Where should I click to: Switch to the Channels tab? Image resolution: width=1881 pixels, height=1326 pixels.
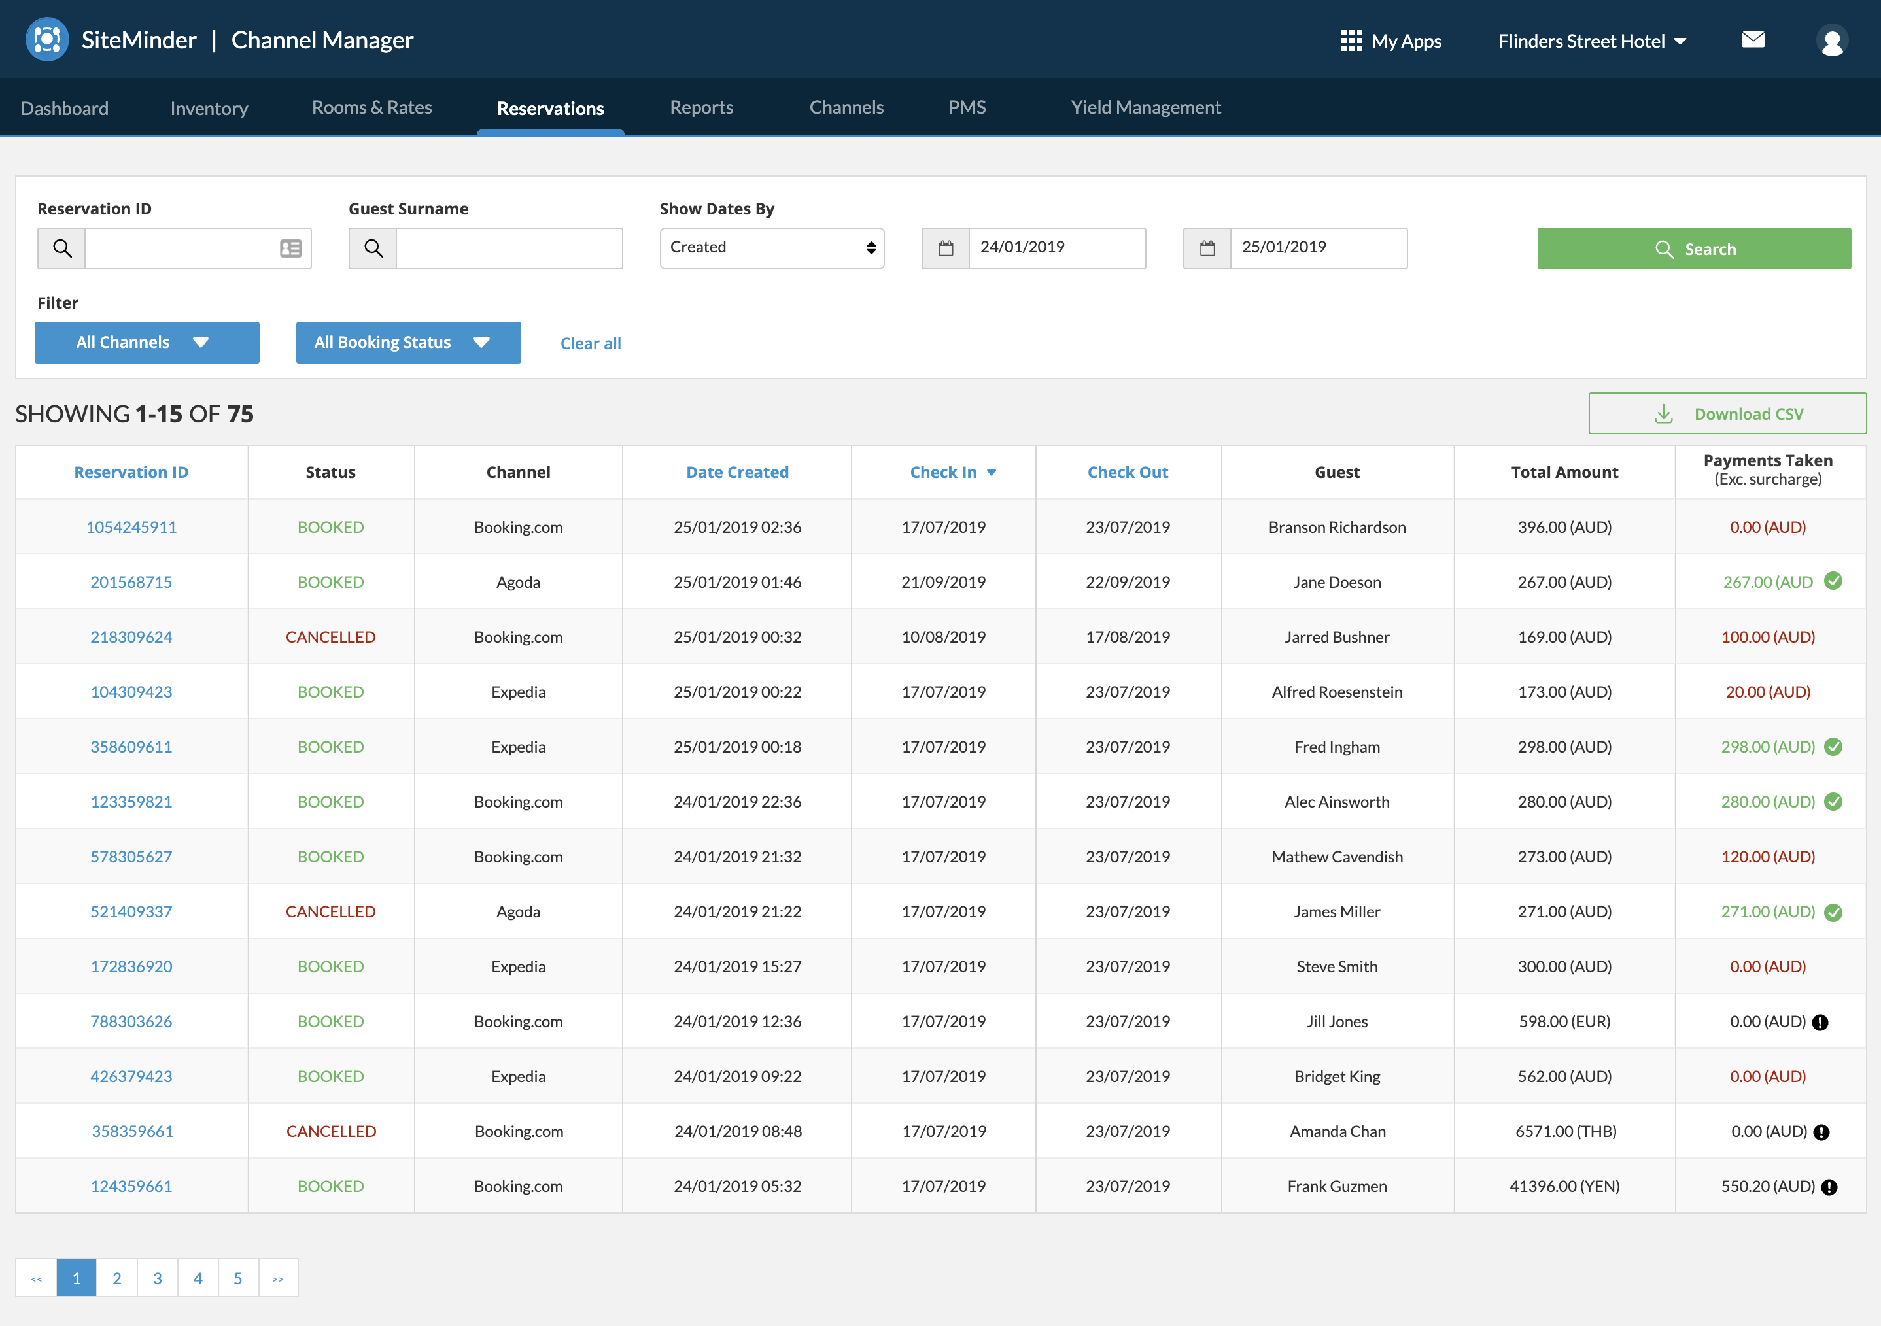tap(846, 107)
